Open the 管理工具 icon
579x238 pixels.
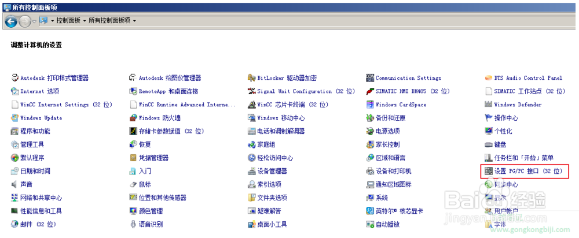pos(15,144)
